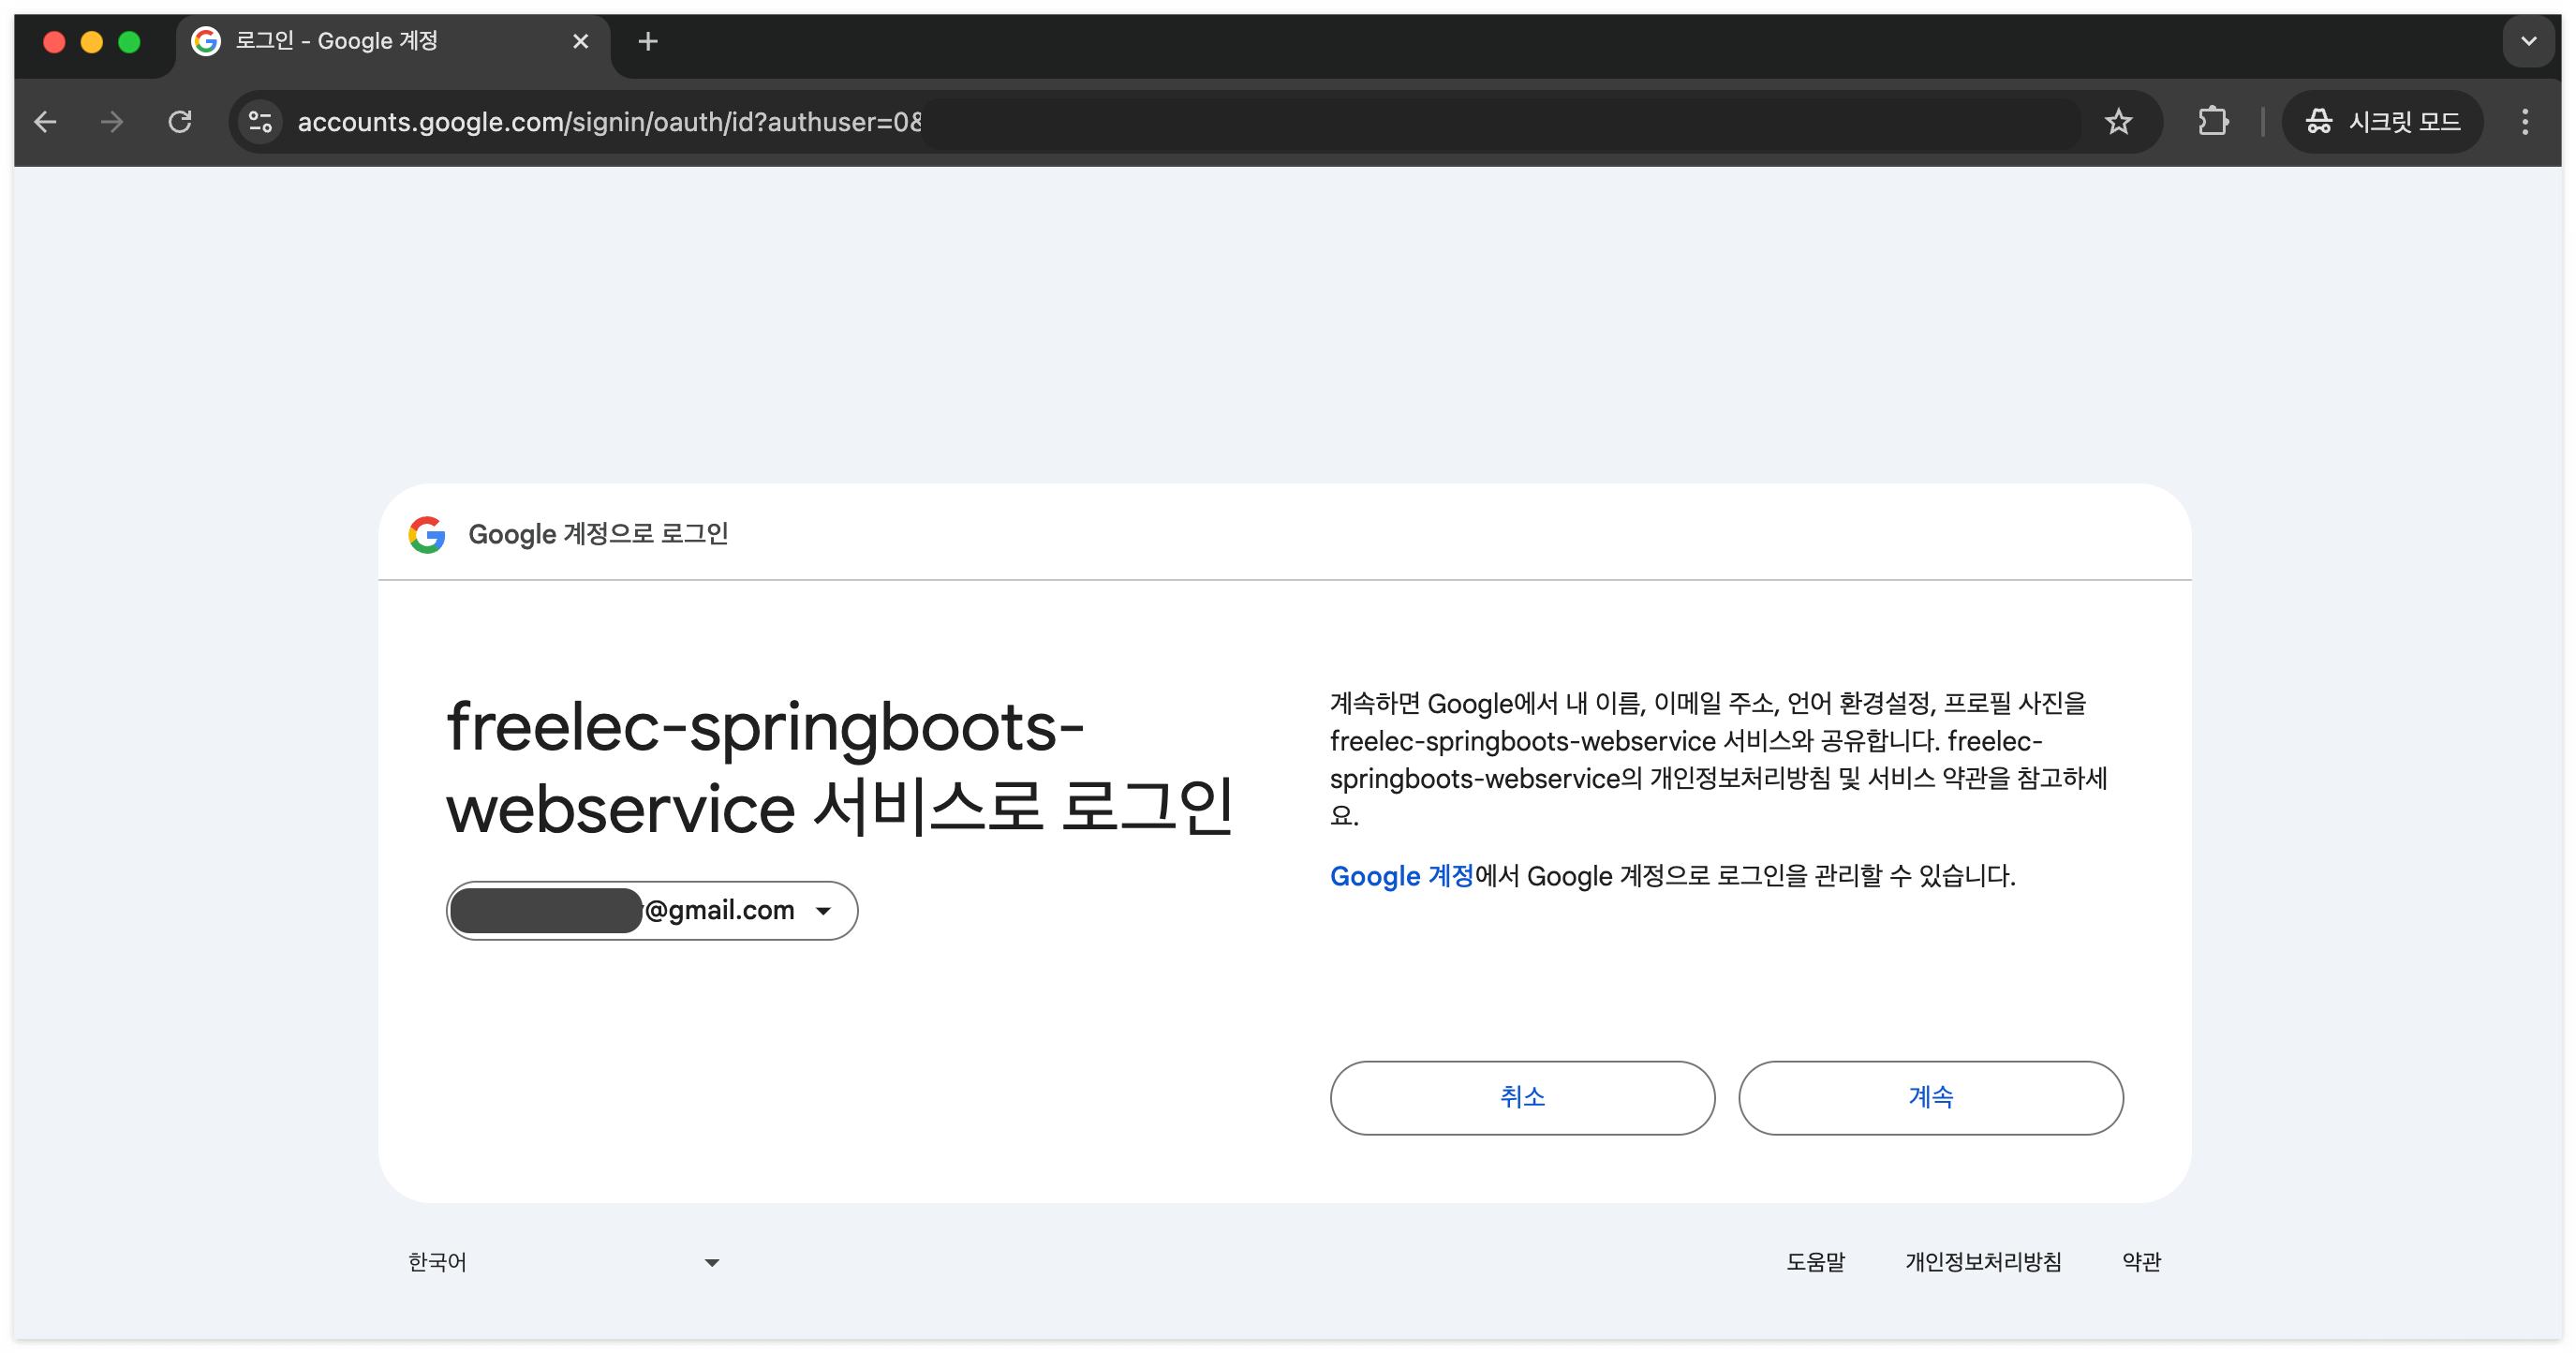Open site information icon in address bar
This screenshot has height=1353, width=2576.
pos(261,122)
